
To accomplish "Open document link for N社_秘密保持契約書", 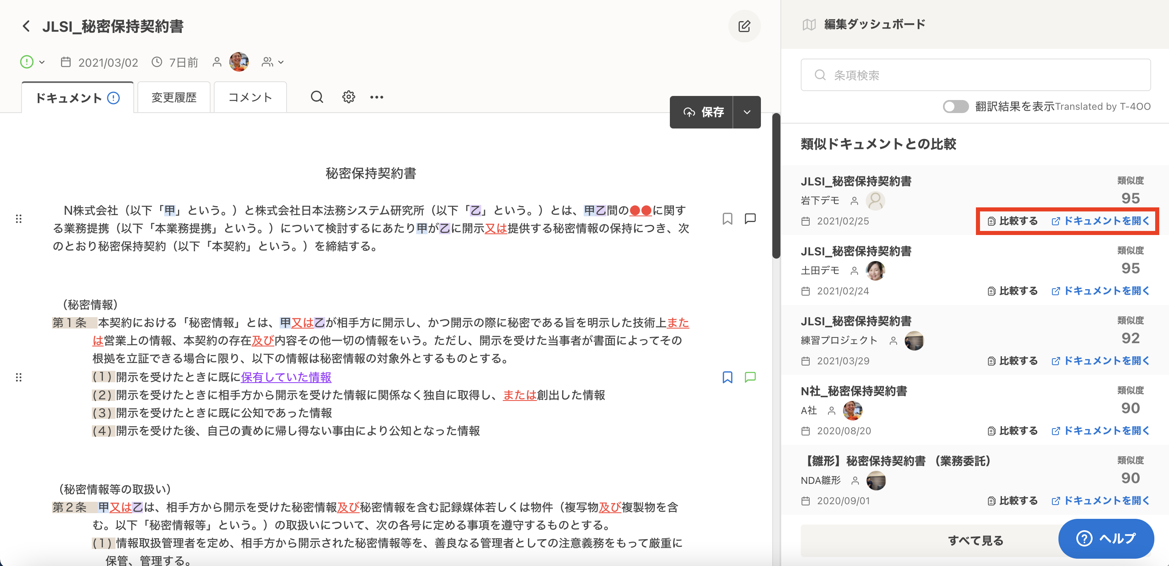I will [1100, 431].
